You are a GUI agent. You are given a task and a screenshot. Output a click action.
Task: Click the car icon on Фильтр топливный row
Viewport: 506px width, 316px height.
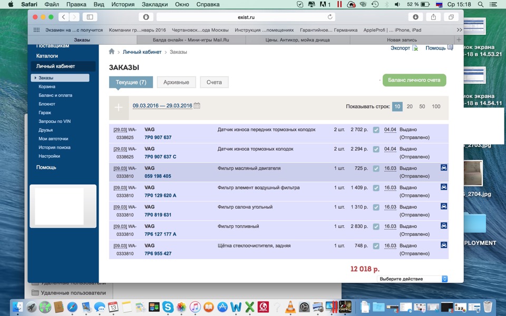click(x=444, y=226)
